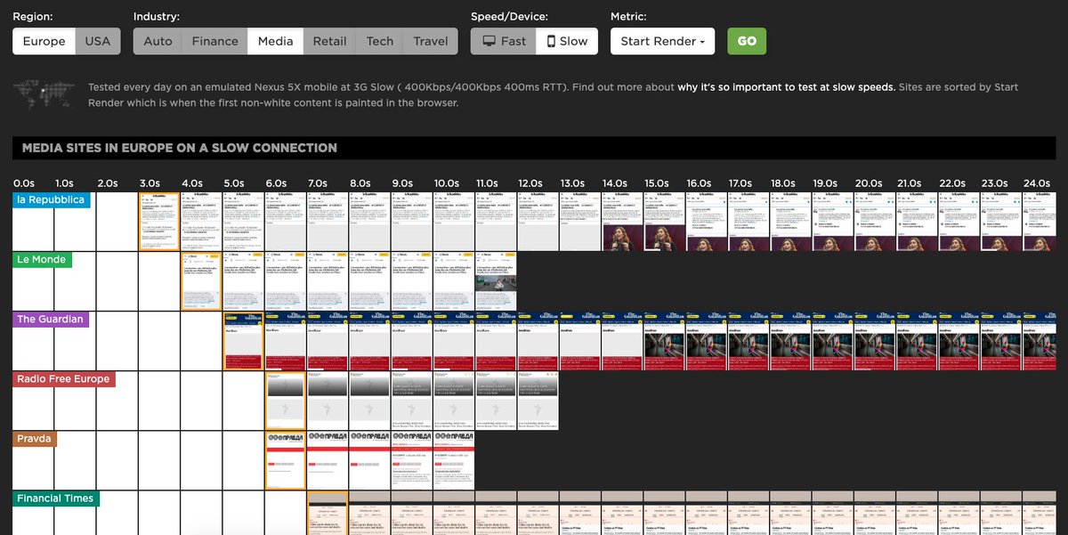Viewport: 1068px width, 535px height.
Task: Open the slow speeds importance link
Action: (786, 87)
